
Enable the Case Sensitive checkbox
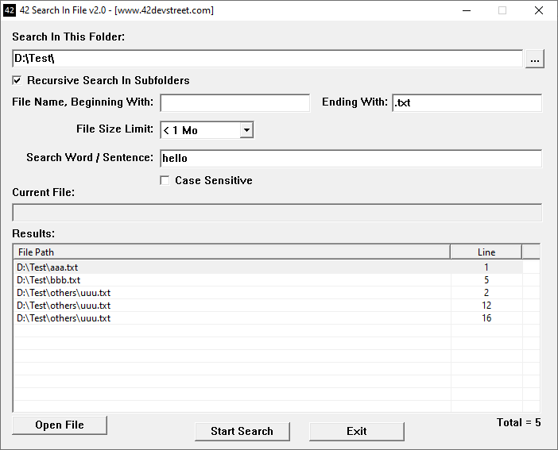[165, 180]
